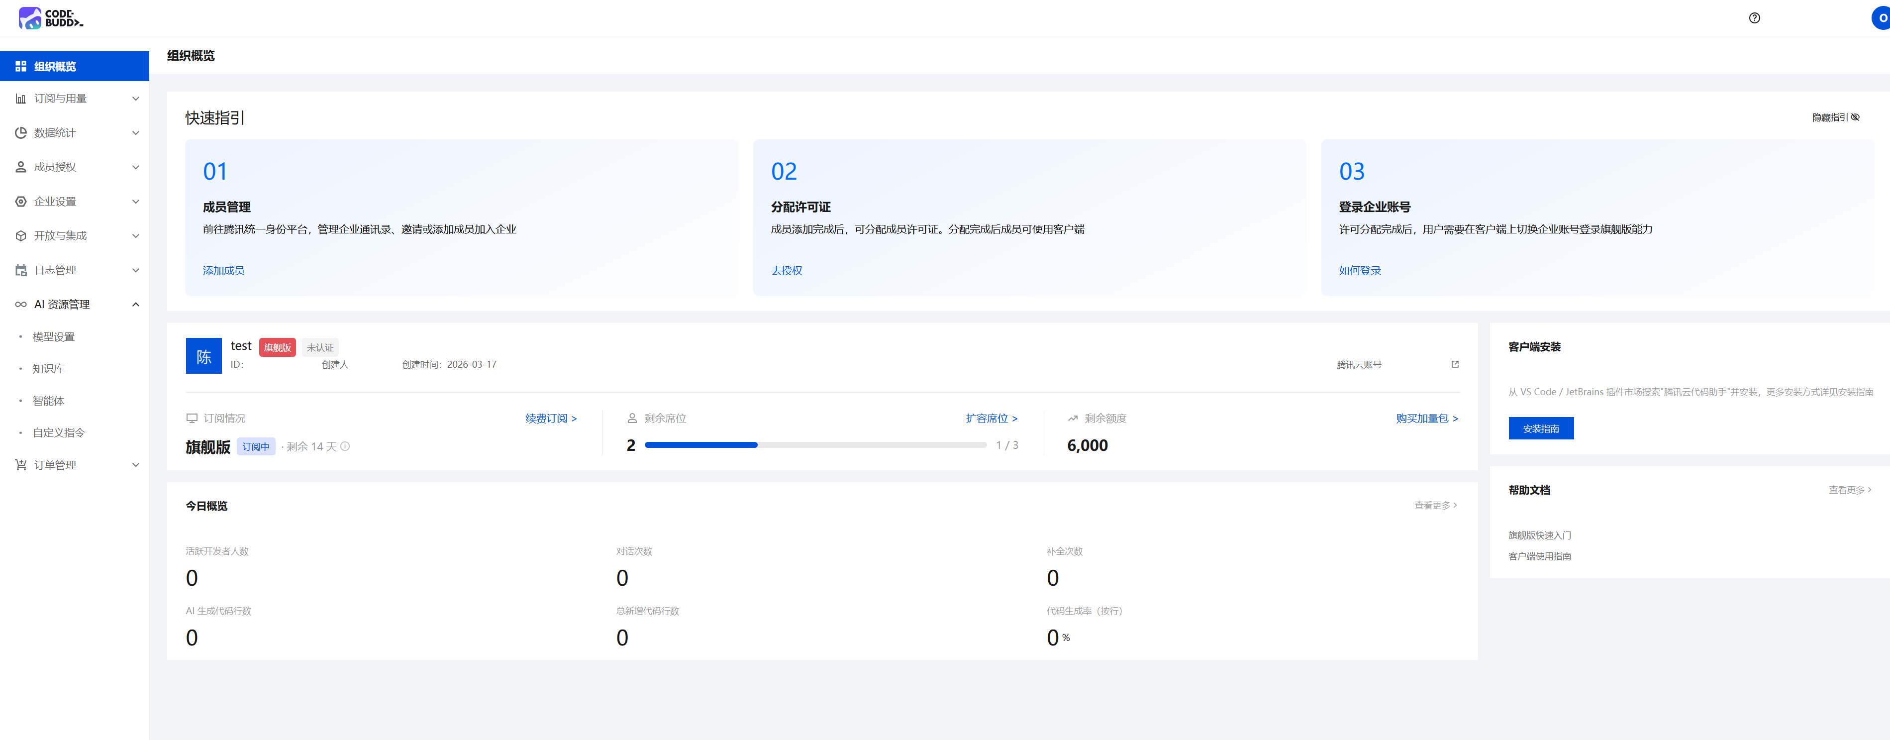The height and width of the screenshot is (740, 1890).
Task: Collapse the AI 资源管理 menu section
Action: [x=136, y=305]
